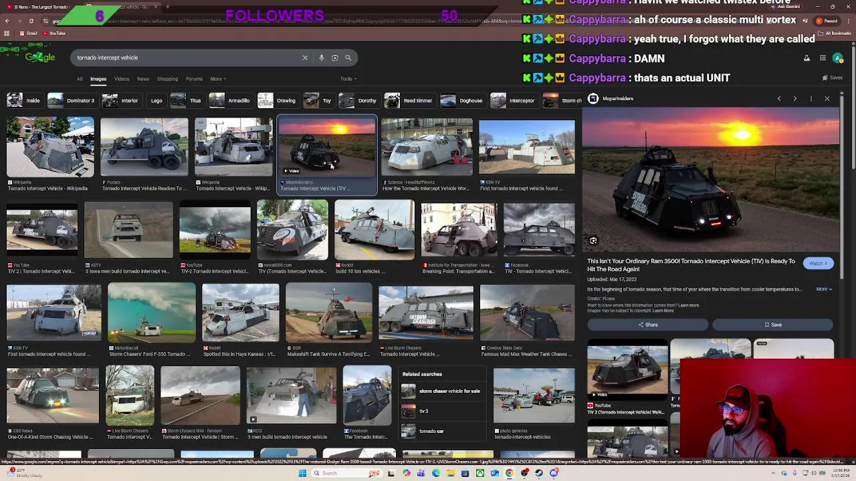
Task: Open Discord from taskbar
Action: pos(554,473)
